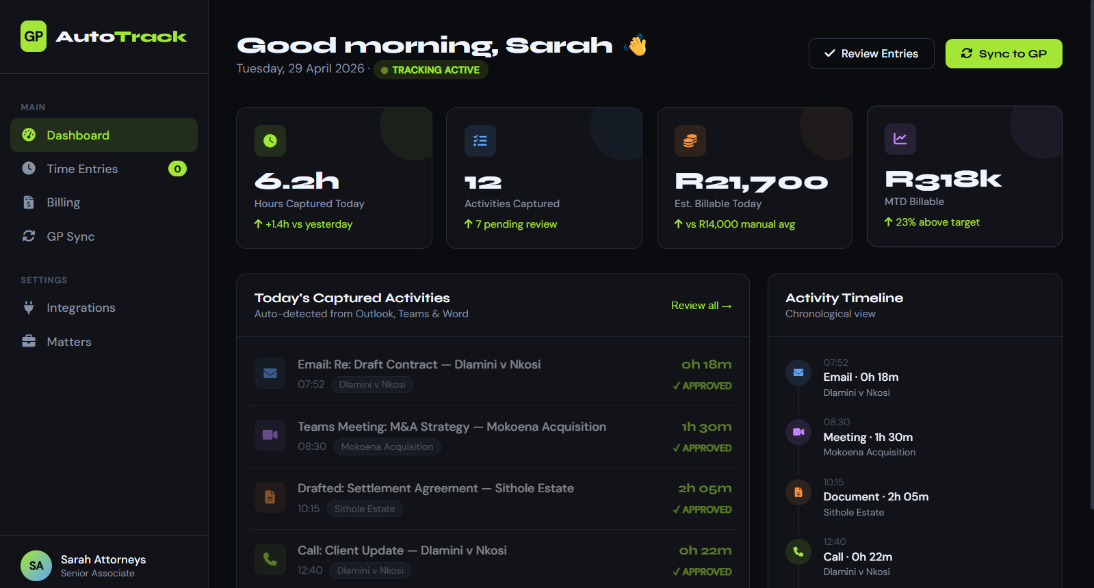This screenshot has width=1094, height=588.
Task: Click the Sync to GP button
Action: click(1004, 54)
